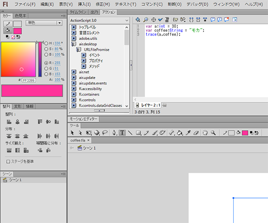Image resolution: width=268 pixels, height=223 pixels.
Task: Select the Subselection tool
Action: (80, 133)
